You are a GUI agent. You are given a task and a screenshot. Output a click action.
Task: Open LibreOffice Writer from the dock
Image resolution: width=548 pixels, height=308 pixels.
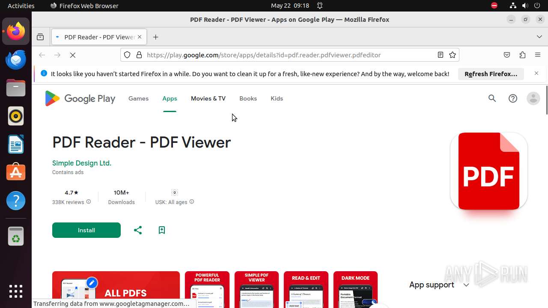16,144
